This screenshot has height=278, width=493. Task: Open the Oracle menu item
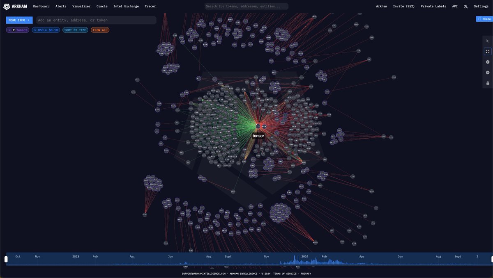[102, 7]
